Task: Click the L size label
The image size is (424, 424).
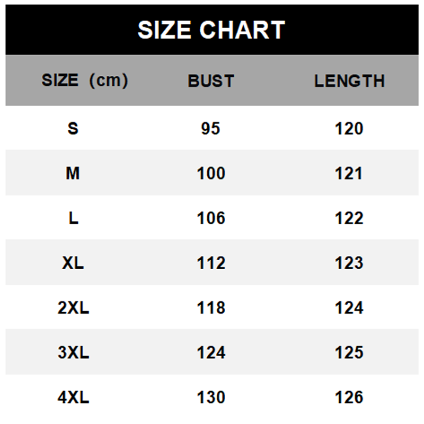Action: tap(73, 218)
